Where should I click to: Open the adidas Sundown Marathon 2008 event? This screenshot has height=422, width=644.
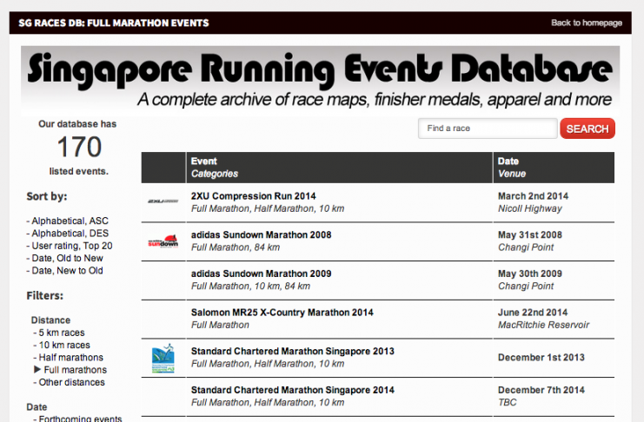tap(262, 234)
